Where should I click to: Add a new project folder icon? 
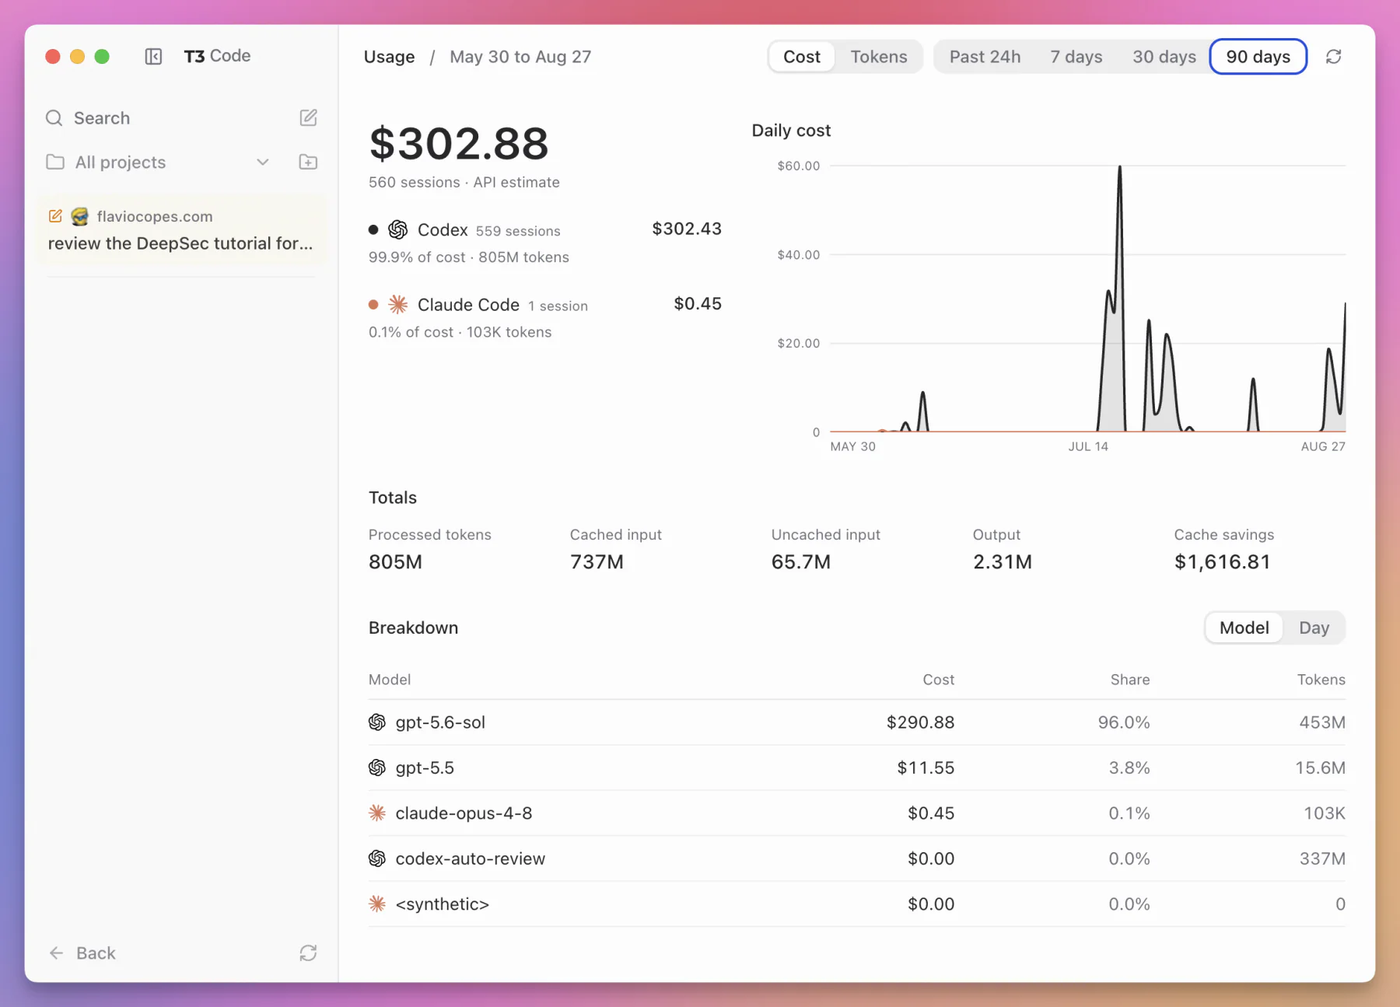[x=308, y=162]
